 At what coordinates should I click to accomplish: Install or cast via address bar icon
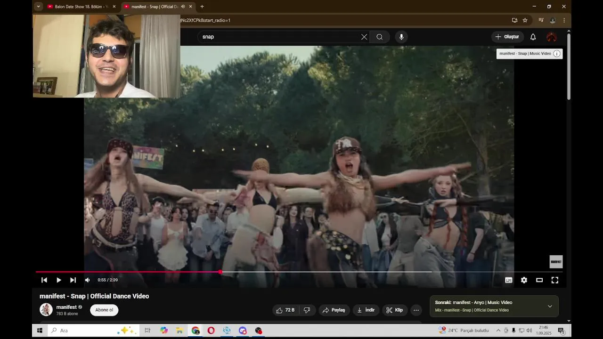[514, 20]
